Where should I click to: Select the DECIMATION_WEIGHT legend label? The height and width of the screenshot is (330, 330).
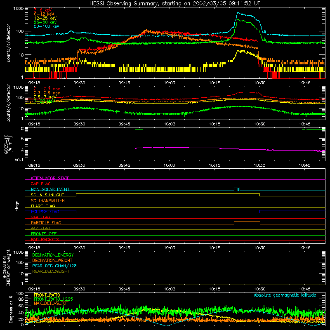[x=52, y=260]
